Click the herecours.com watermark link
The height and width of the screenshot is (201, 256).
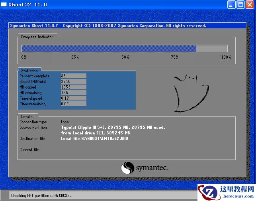tap(237, 197)
